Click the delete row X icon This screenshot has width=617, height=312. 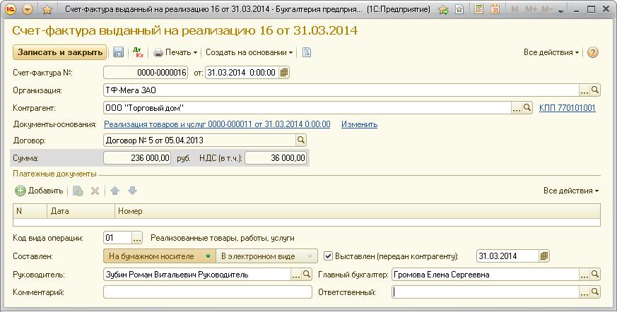click(x=95, y=191)
